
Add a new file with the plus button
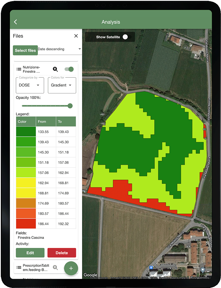click(x=71, y=268)
